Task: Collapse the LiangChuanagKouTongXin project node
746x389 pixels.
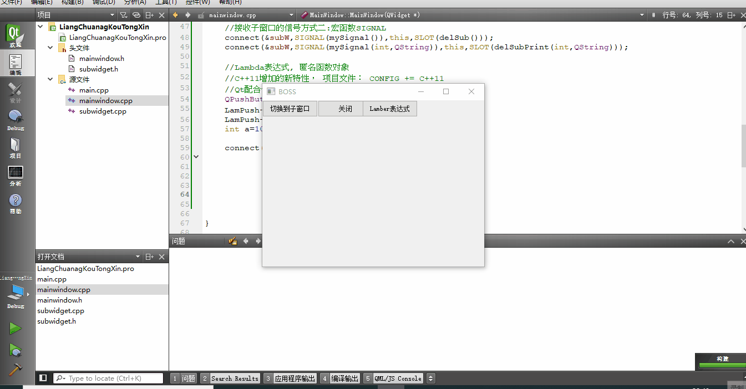Action: click(40, 27)
